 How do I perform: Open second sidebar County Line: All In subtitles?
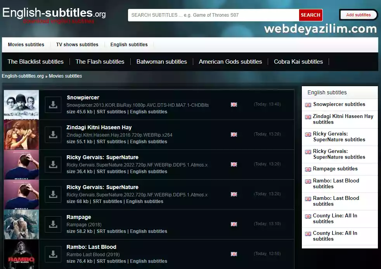(x=335, y=236)
